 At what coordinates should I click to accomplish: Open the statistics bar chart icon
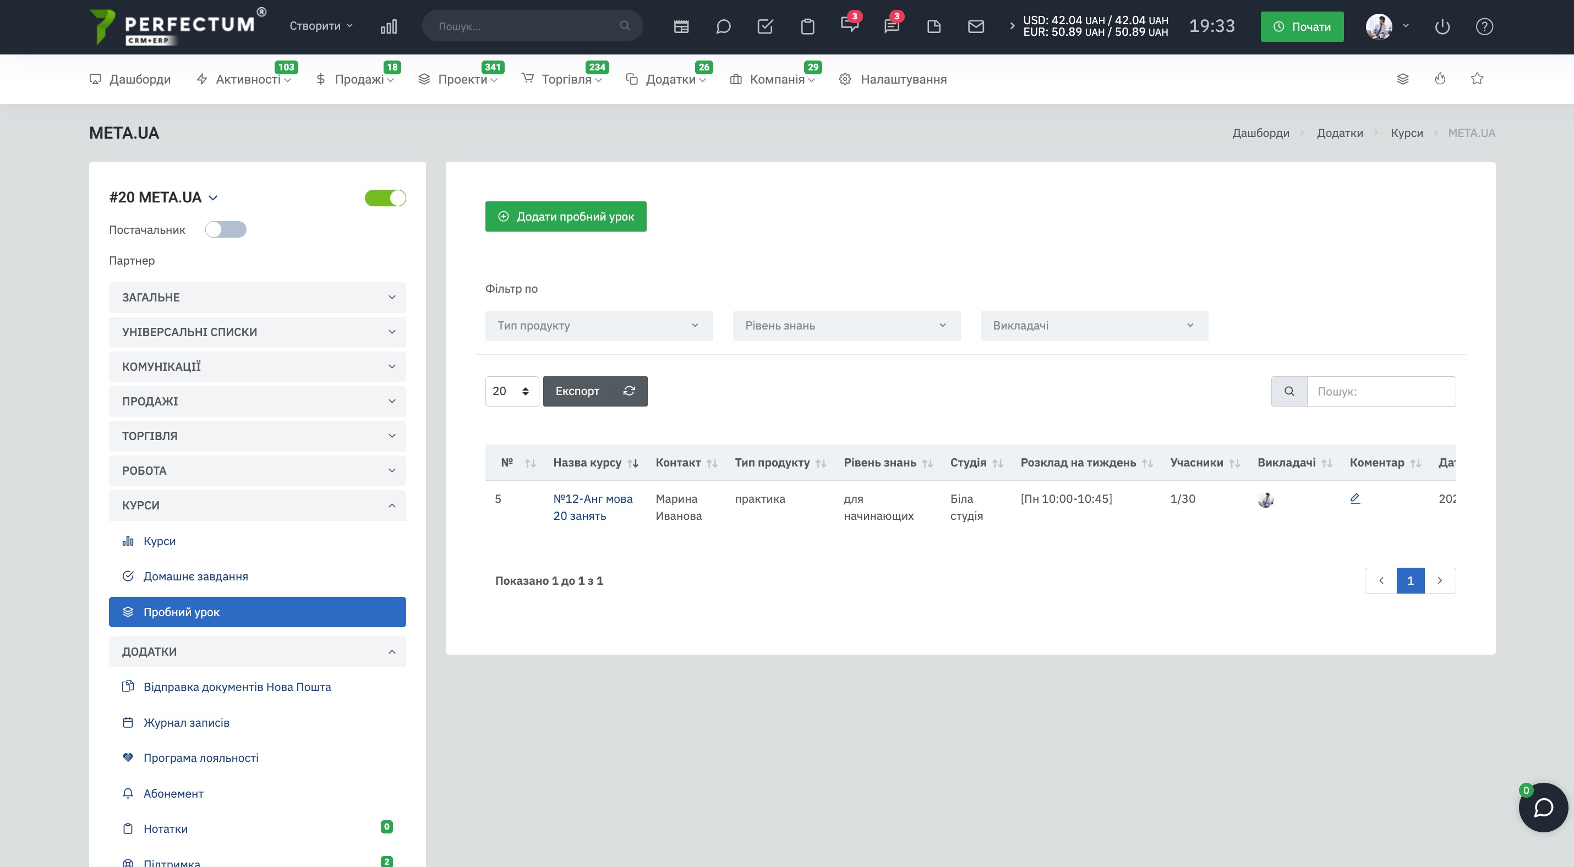pyautogui.click(x=389, y=26)
